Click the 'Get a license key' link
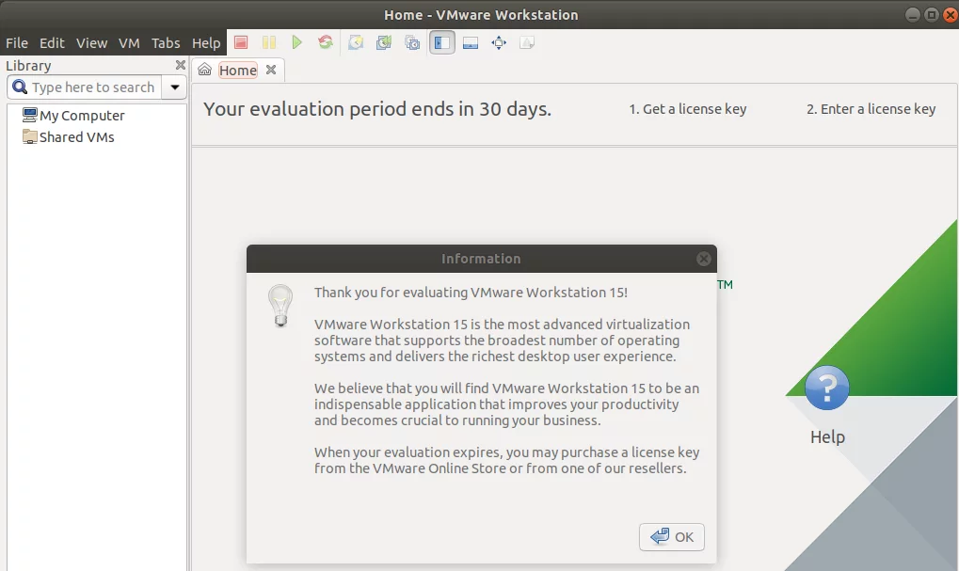The image size is (959, 571). [x=687, y=109]
